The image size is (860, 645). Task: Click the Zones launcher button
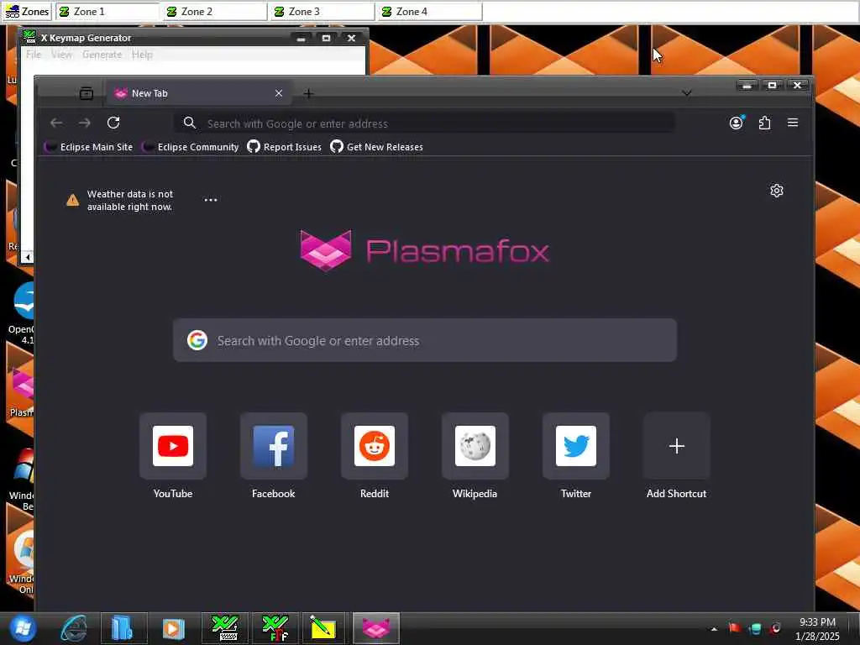pos(27,12)
